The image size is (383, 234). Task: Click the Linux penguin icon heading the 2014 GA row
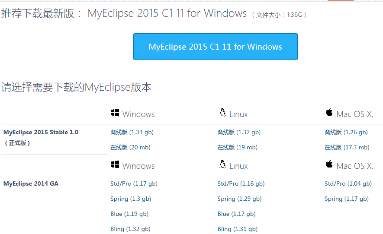(222, 165)
